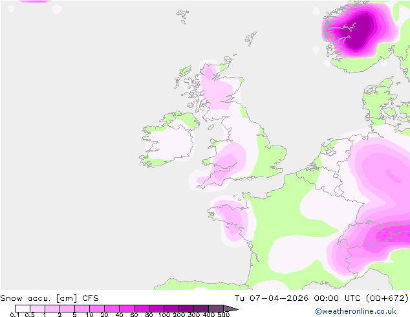Click the 'Tu 07-04-2026 00:00 UTC (00+672)' timestamp
410x317 pixels.
(321, 298)
